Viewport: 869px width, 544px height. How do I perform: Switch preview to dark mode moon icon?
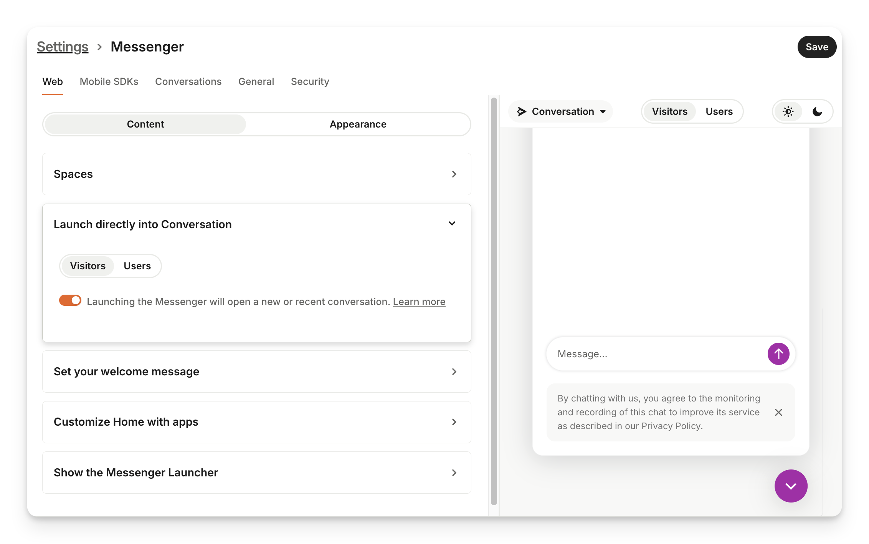(817, 112)
